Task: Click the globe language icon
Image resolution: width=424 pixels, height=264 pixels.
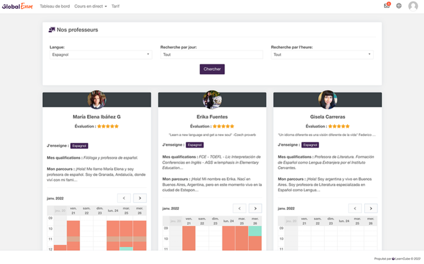Action: coord(399,6)
